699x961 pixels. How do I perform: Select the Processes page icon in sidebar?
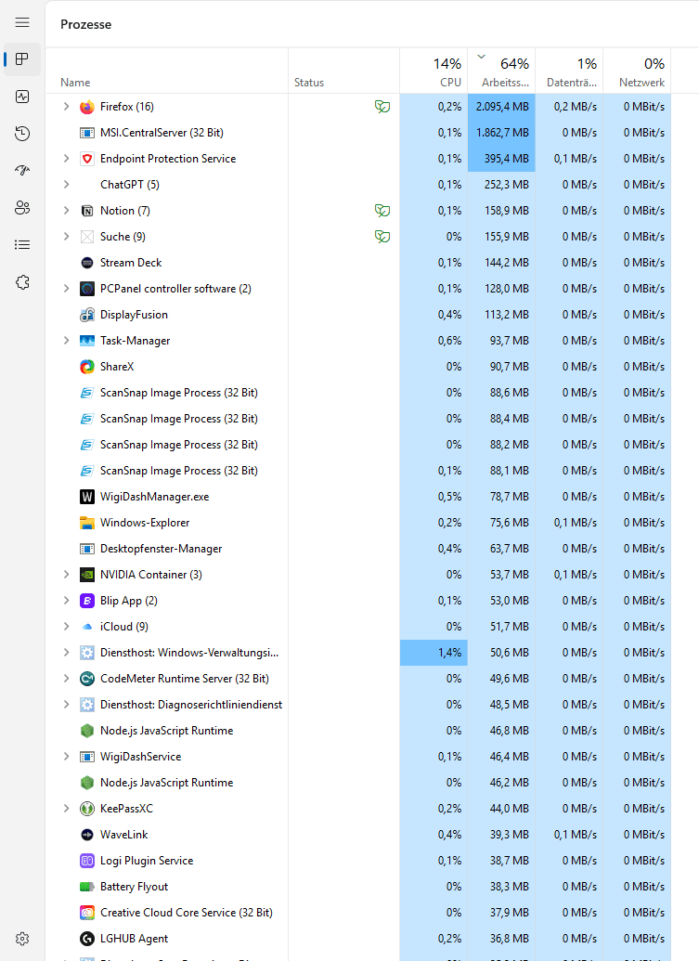coord(22,59)
